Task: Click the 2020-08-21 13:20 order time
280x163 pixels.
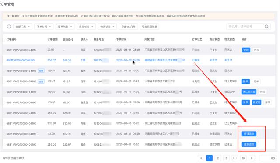Action: pyautogui.click(x=128, y=71)
